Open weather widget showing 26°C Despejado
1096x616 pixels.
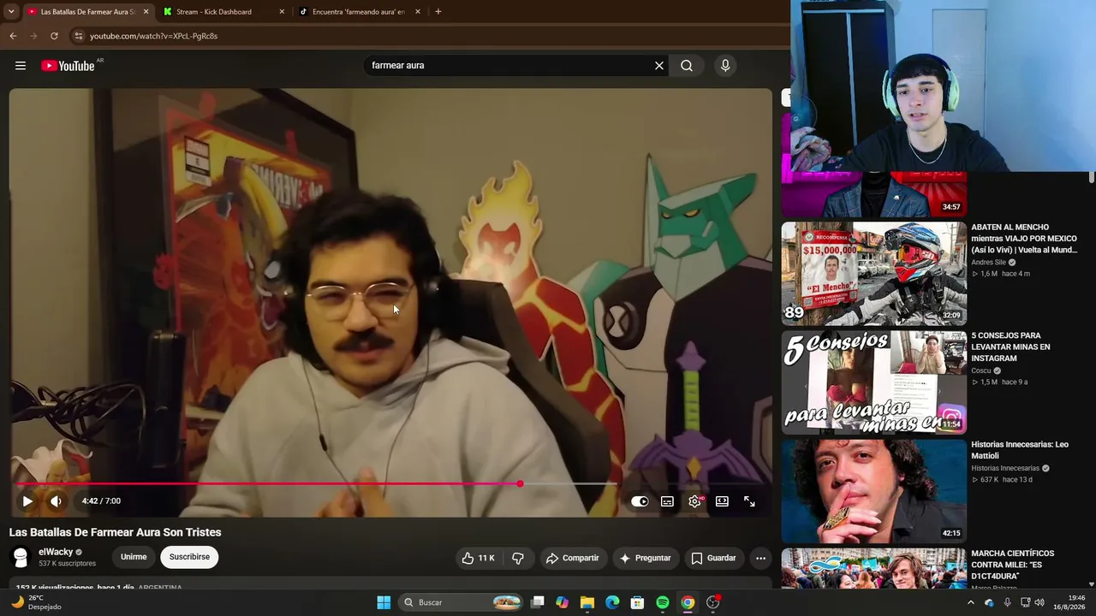36,602
